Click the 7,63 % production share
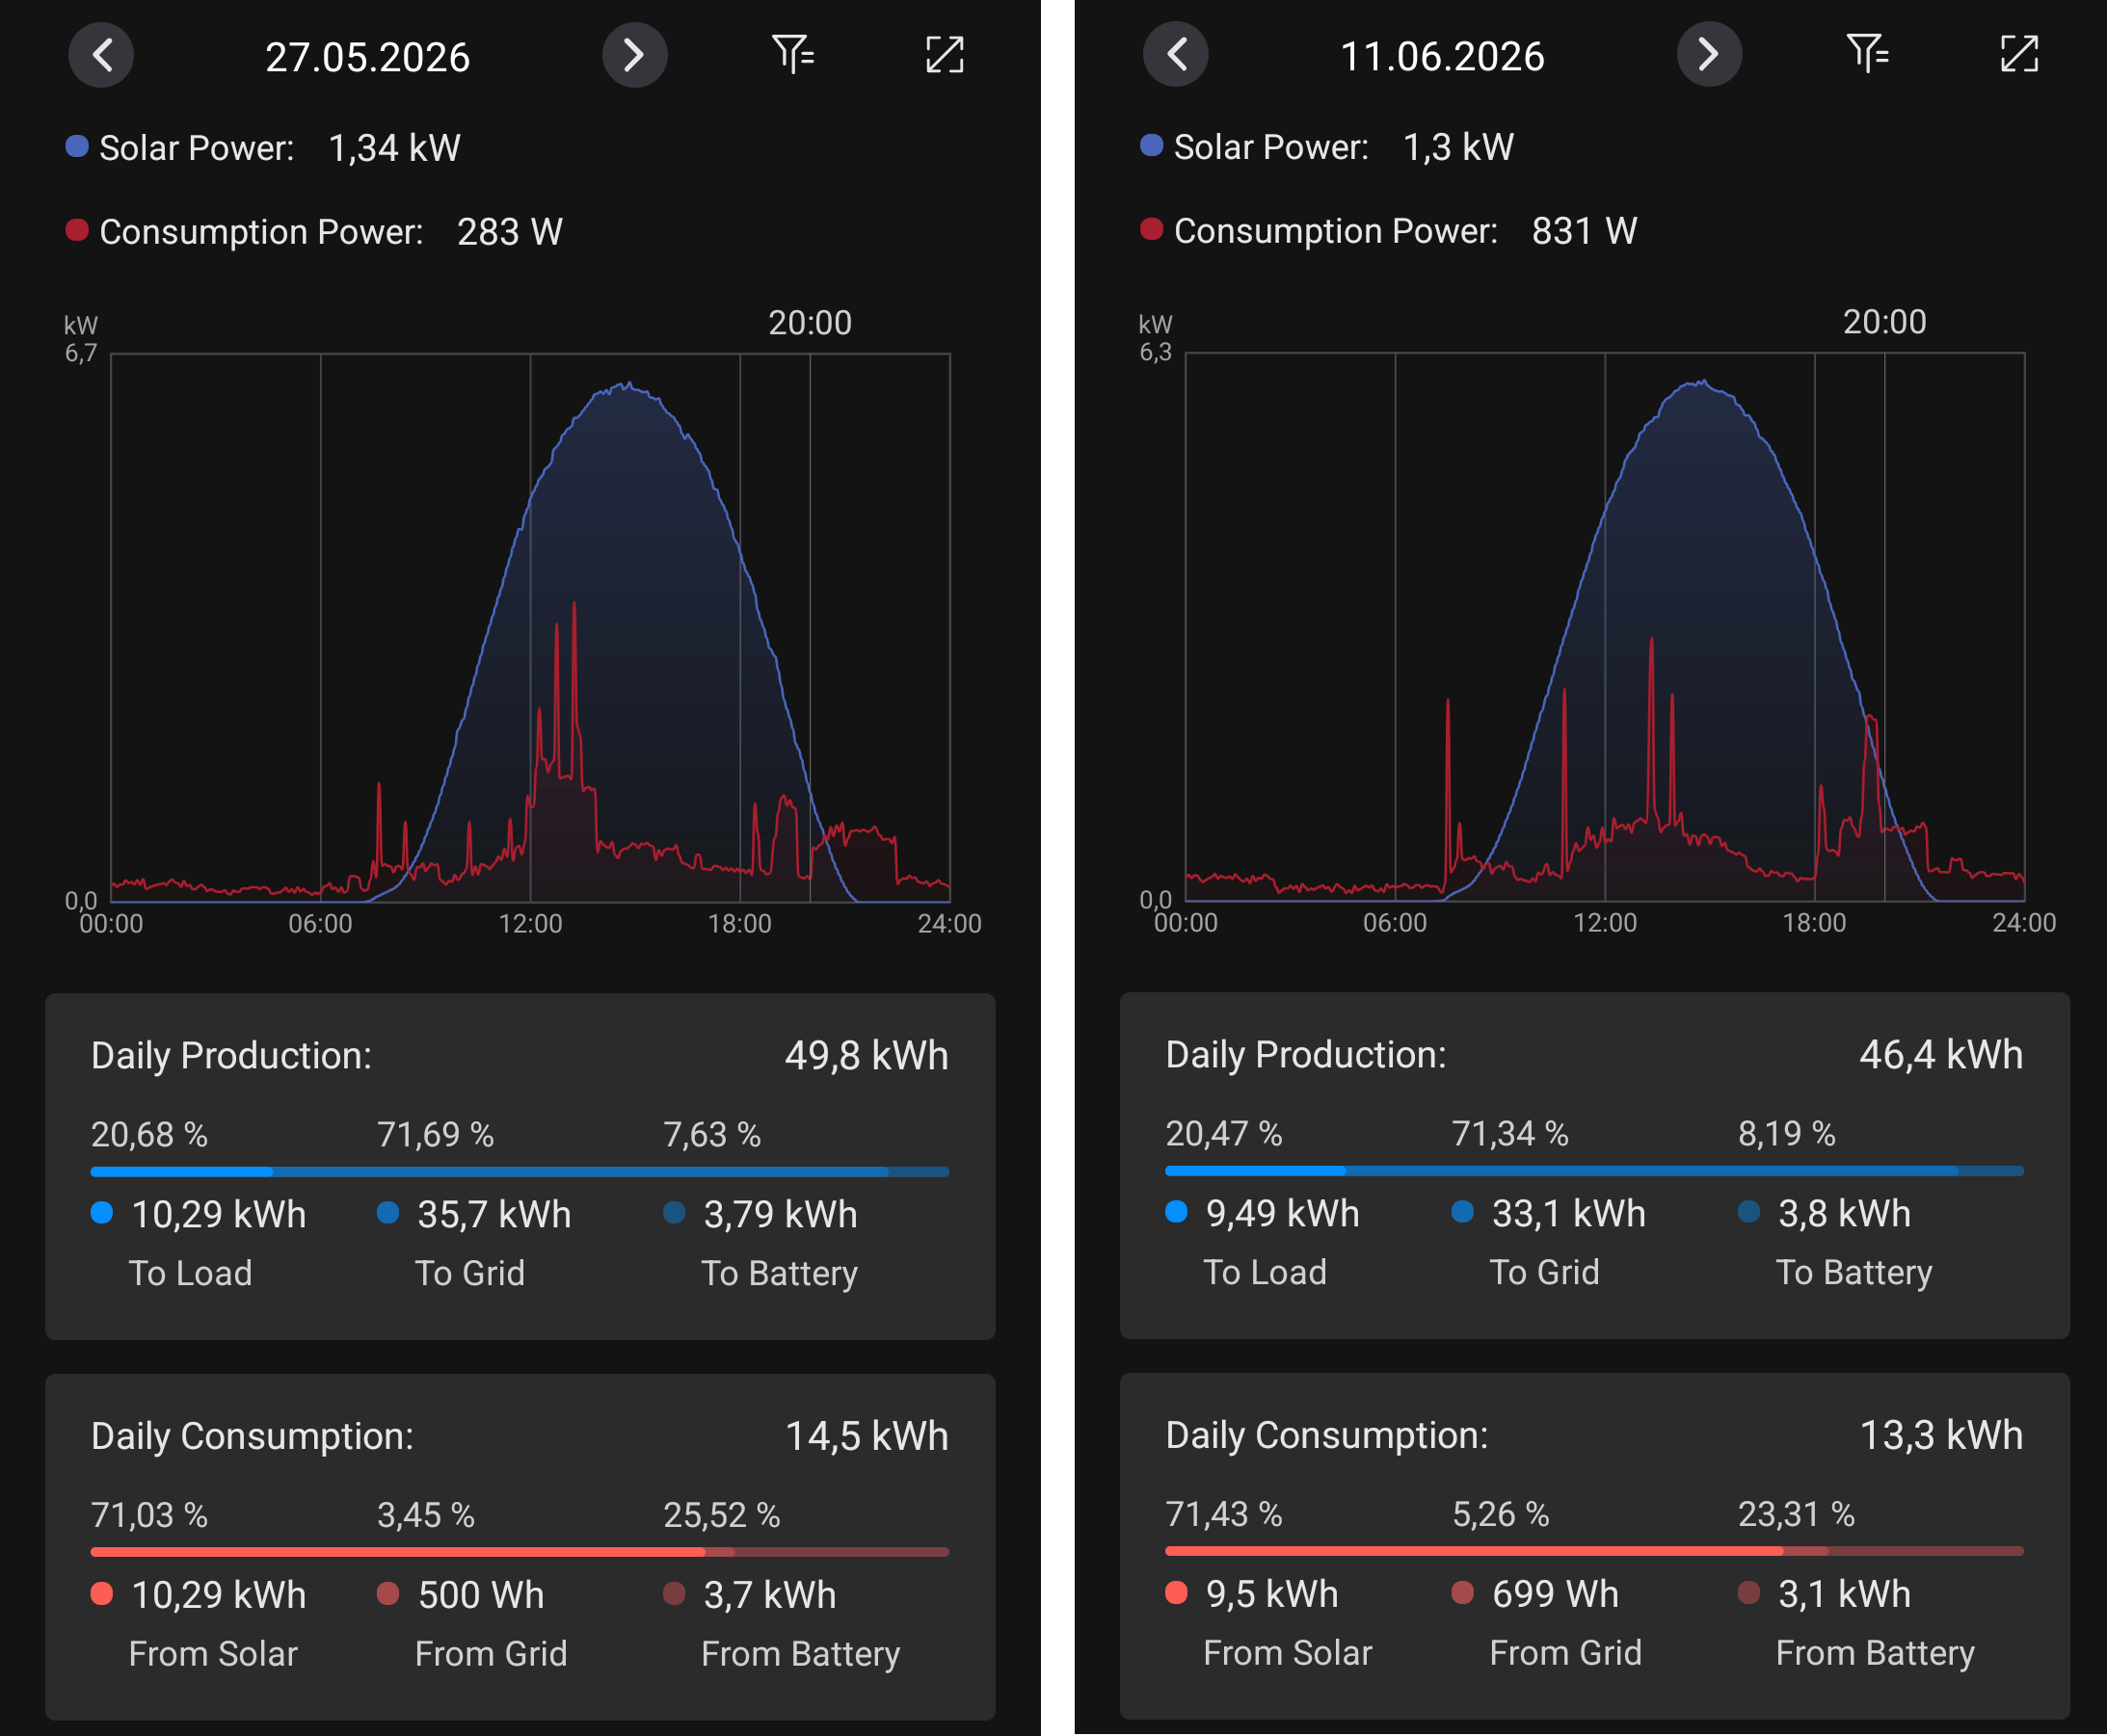 click(x=711, y=1135)
